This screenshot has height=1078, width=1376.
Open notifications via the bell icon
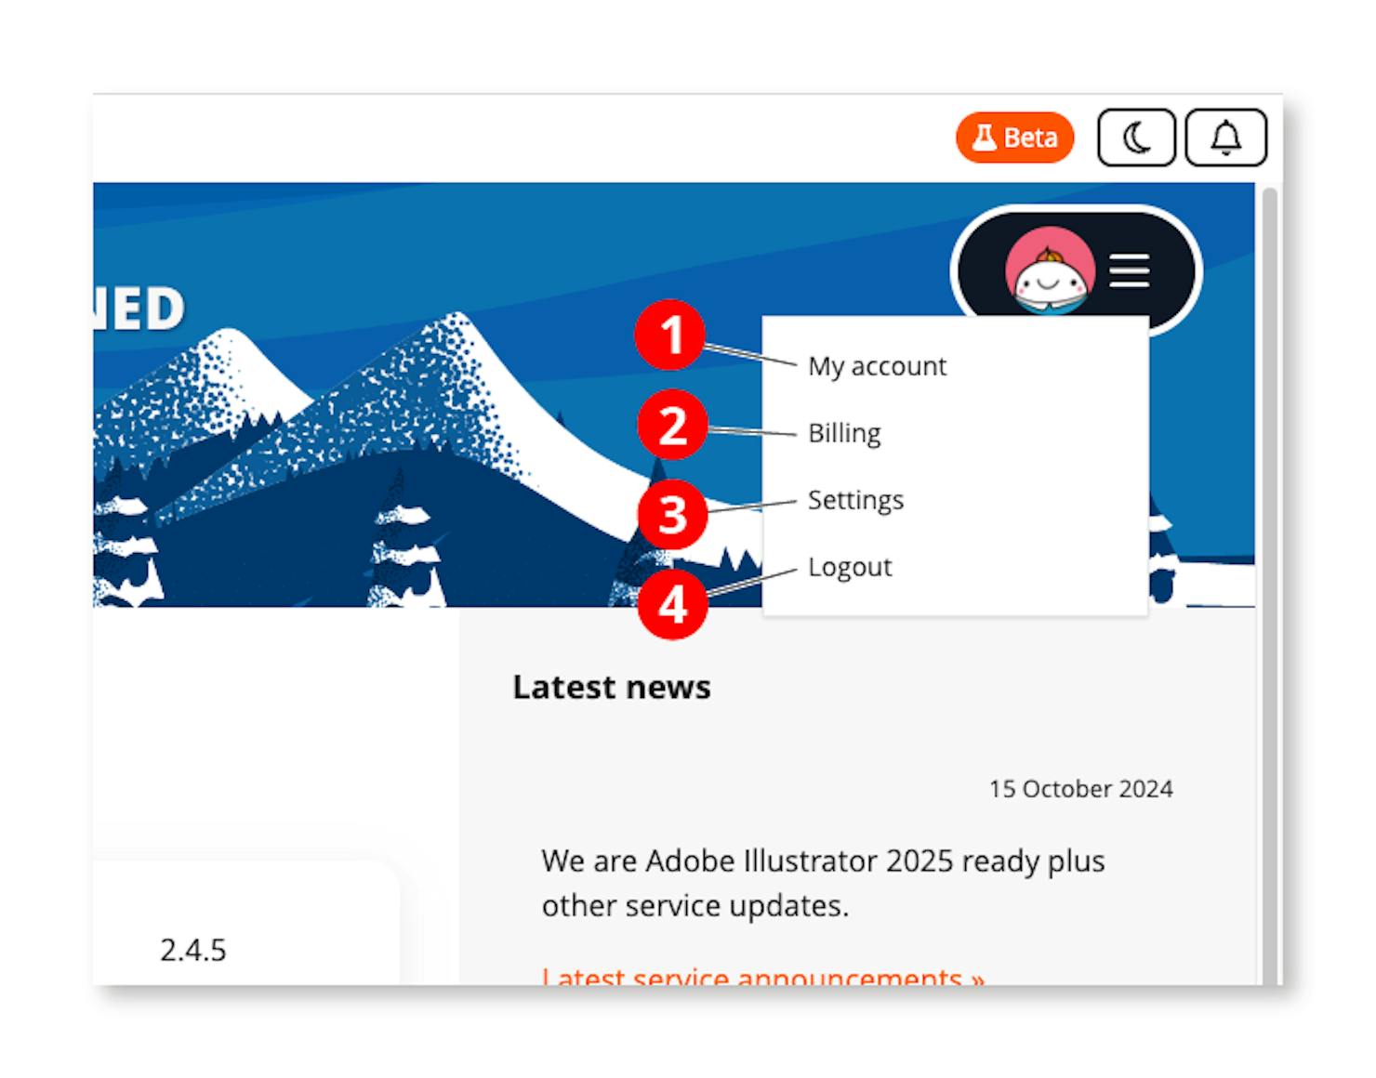1227,137
